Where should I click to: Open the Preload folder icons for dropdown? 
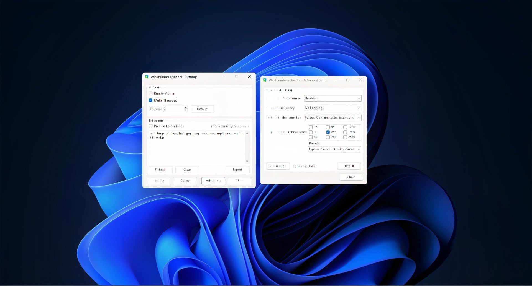332,118
